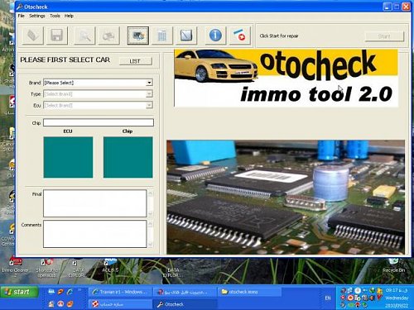
Task: Click the open file toolbar icon
Action: point(33,36)
